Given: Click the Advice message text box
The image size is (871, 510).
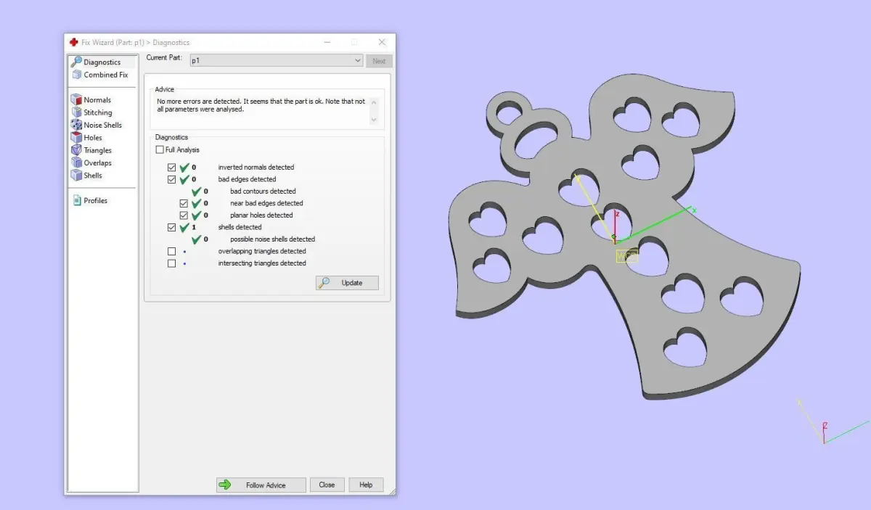Looking at the screenshot, I should tap(266, 110).
